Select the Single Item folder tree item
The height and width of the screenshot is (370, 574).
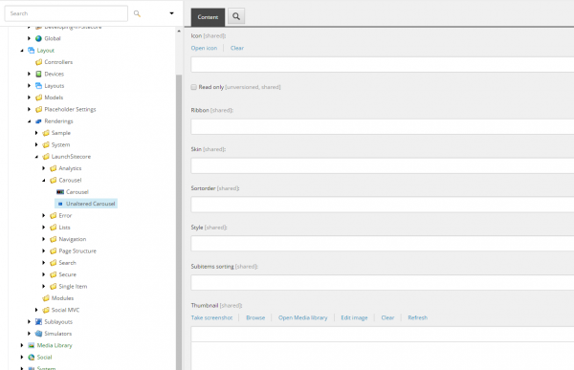pos(73,287)
